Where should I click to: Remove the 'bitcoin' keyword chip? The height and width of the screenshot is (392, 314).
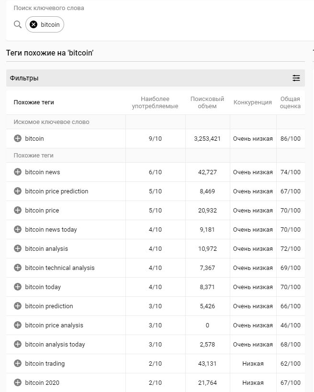pyautogui.click(x=34, y=24)
